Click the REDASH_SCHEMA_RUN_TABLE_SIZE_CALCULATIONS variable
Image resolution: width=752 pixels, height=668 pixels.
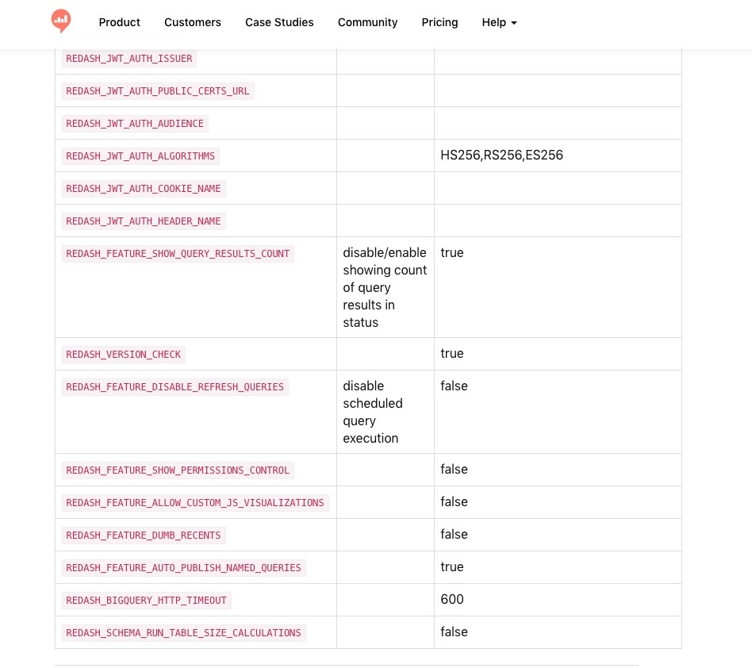[x=183, y=633]
